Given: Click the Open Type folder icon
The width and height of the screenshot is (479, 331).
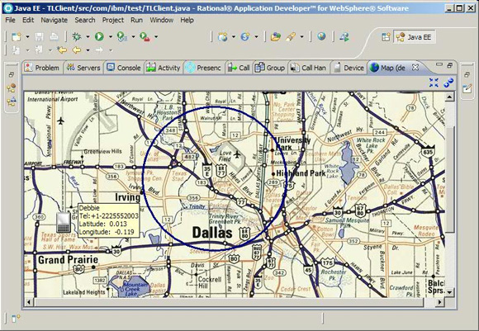Looking at the screenshot, I should [x=276, y=37].
